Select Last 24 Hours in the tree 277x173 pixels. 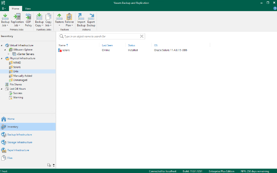[x=18, y=89]
